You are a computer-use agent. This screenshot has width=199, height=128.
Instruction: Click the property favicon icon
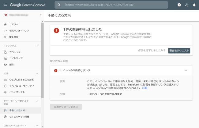pos(6,15)
